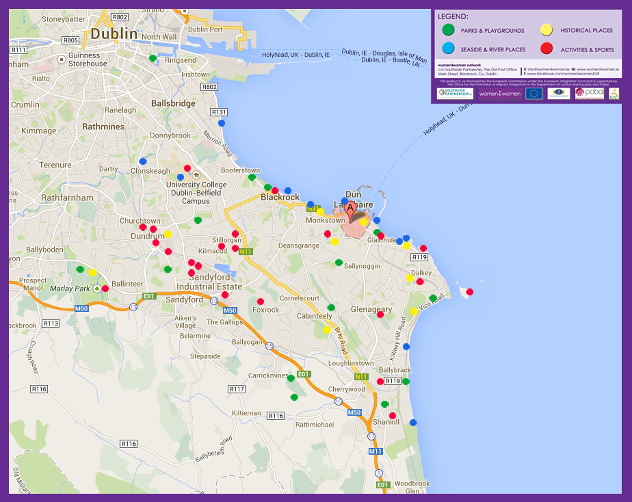Click the 'SEASIDE & RIVER PLACES' legend label
Screen dimensions: 632x502
[x=493, y=50]
